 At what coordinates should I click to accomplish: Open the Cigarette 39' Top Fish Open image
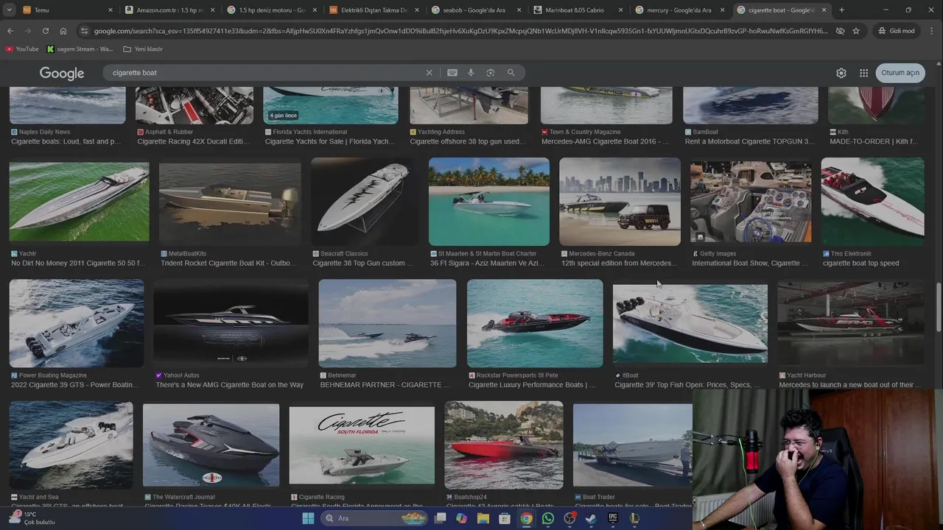[690, 324]
